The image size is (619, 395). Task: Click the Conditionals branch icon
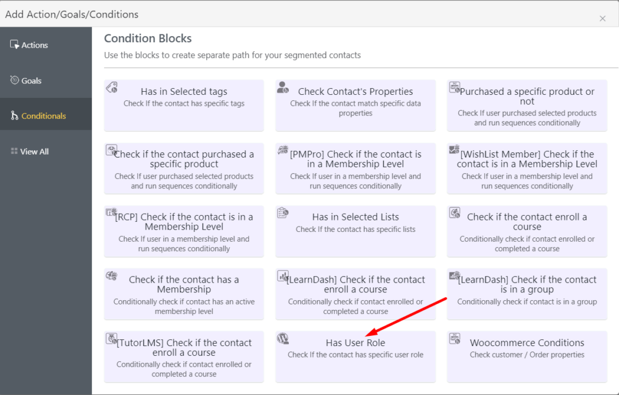15,115
